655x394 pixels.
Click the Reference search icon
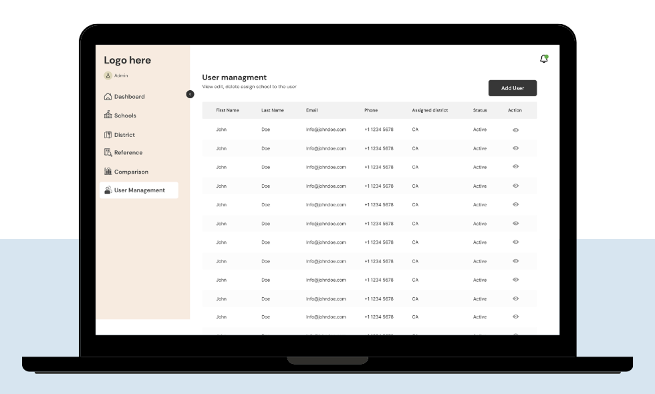pos(108,153)
